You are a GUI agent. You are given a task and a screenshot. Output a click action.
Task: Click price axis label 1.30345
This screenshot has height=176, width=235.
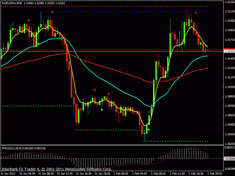[x=230, y=134]
